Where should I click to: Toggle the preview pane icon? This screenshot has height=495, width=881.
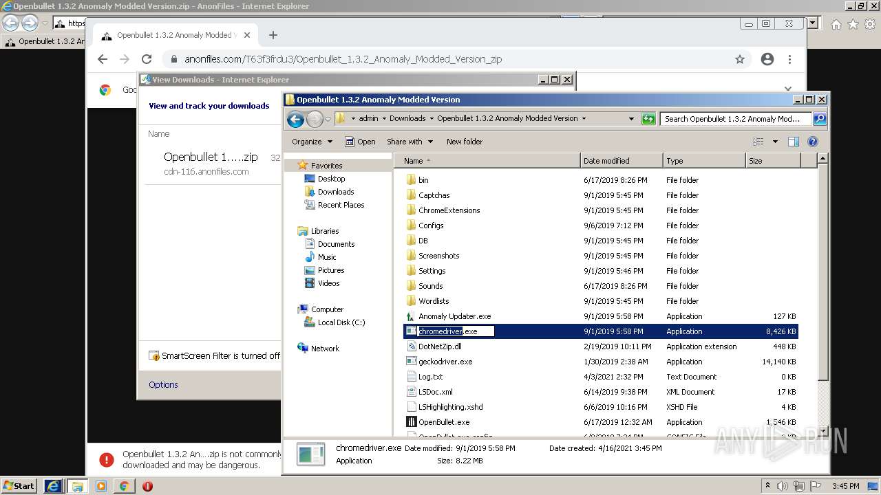point(793,142)
